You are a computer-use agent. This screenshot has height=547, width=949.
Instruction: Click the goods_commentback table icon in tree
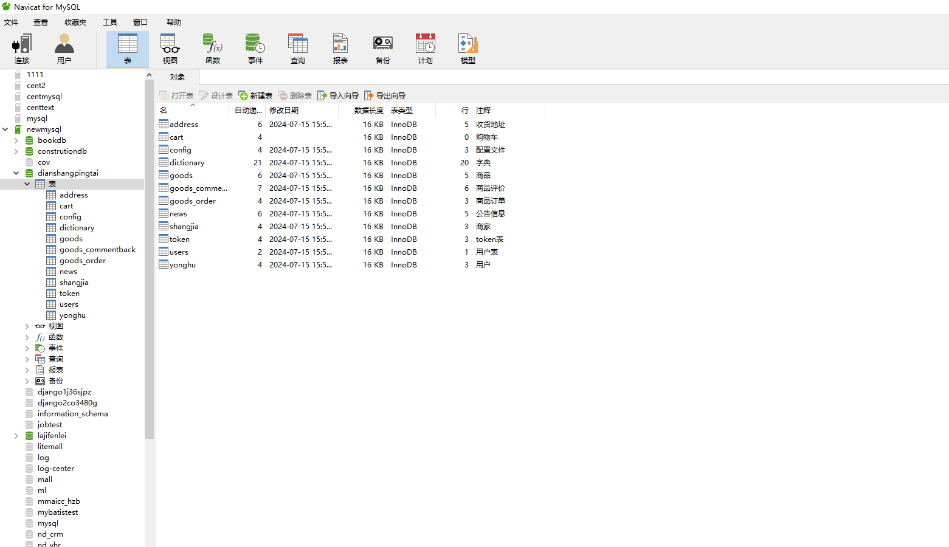(x=51, y=250)
